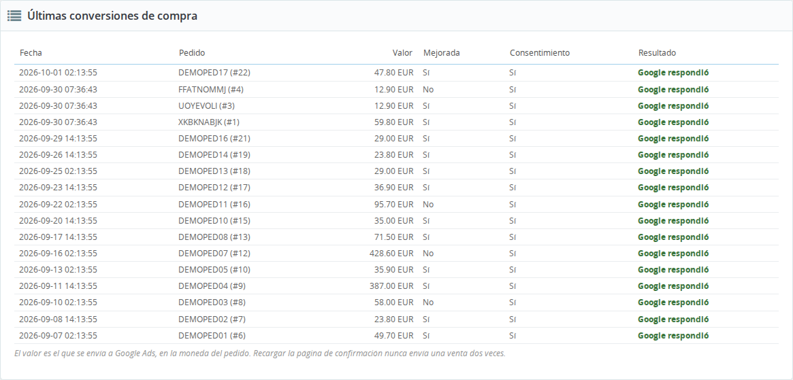Select order XKBKNABJK (#1)

pos(209,122)
